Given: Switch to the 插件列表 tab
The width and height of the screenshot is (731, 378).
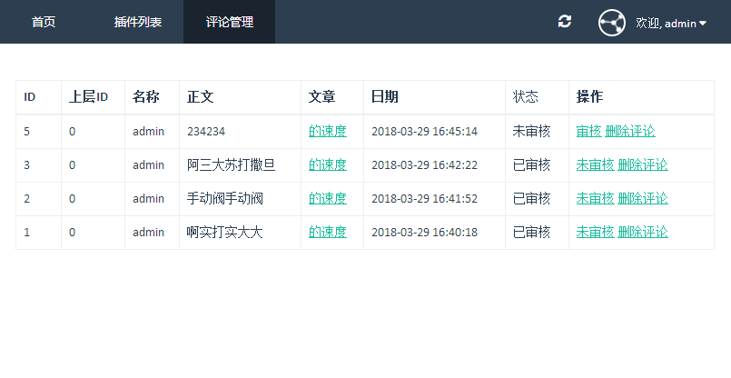Looking at the screenshot, I should pos(138,22).
